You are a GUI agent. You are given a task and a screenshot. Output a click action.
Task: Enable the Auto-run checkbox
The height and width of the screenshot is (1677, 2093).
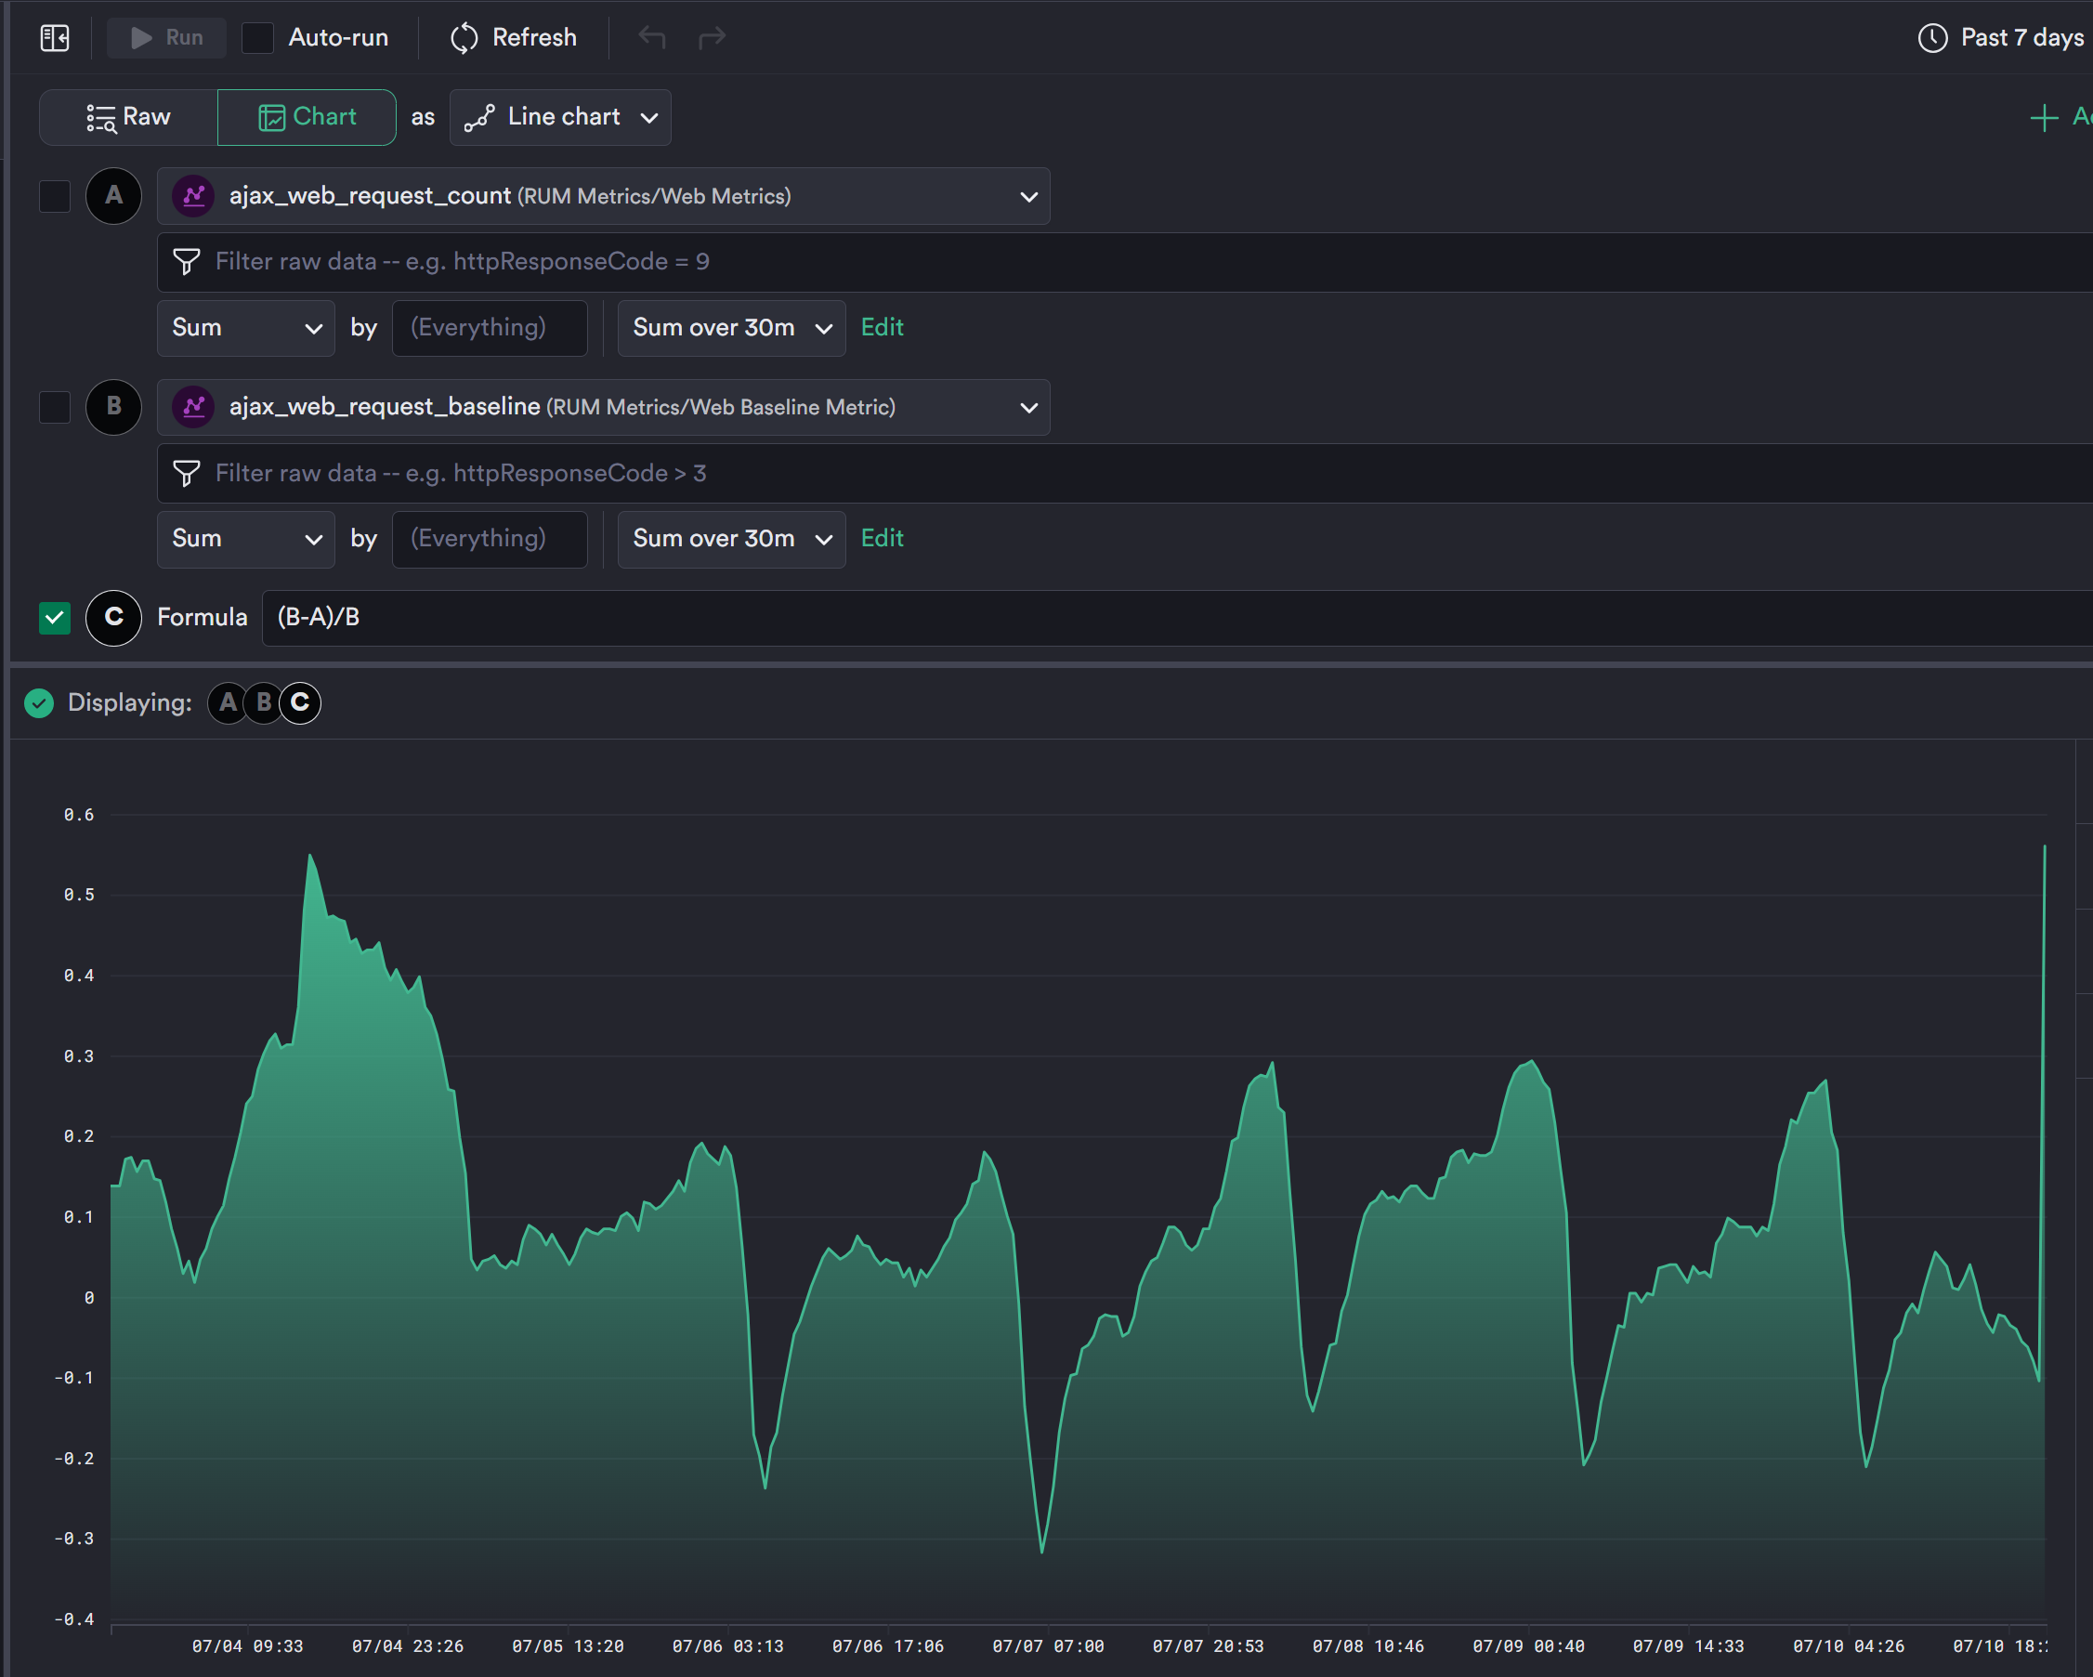click(257, 38)
